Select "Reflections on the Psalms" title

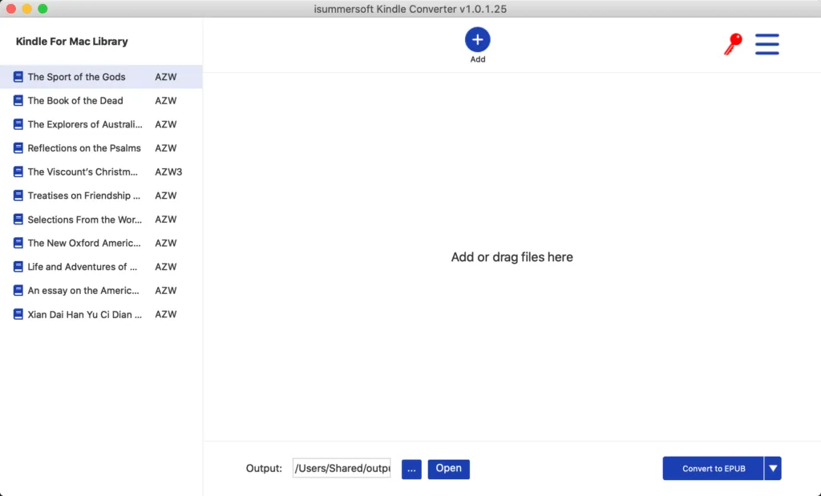(x=84, y=148)
